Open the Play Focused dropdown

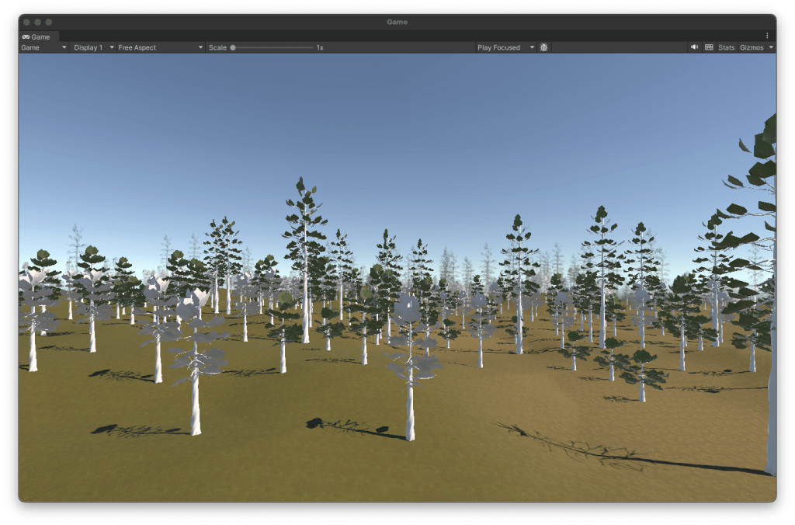click(505, 47)
